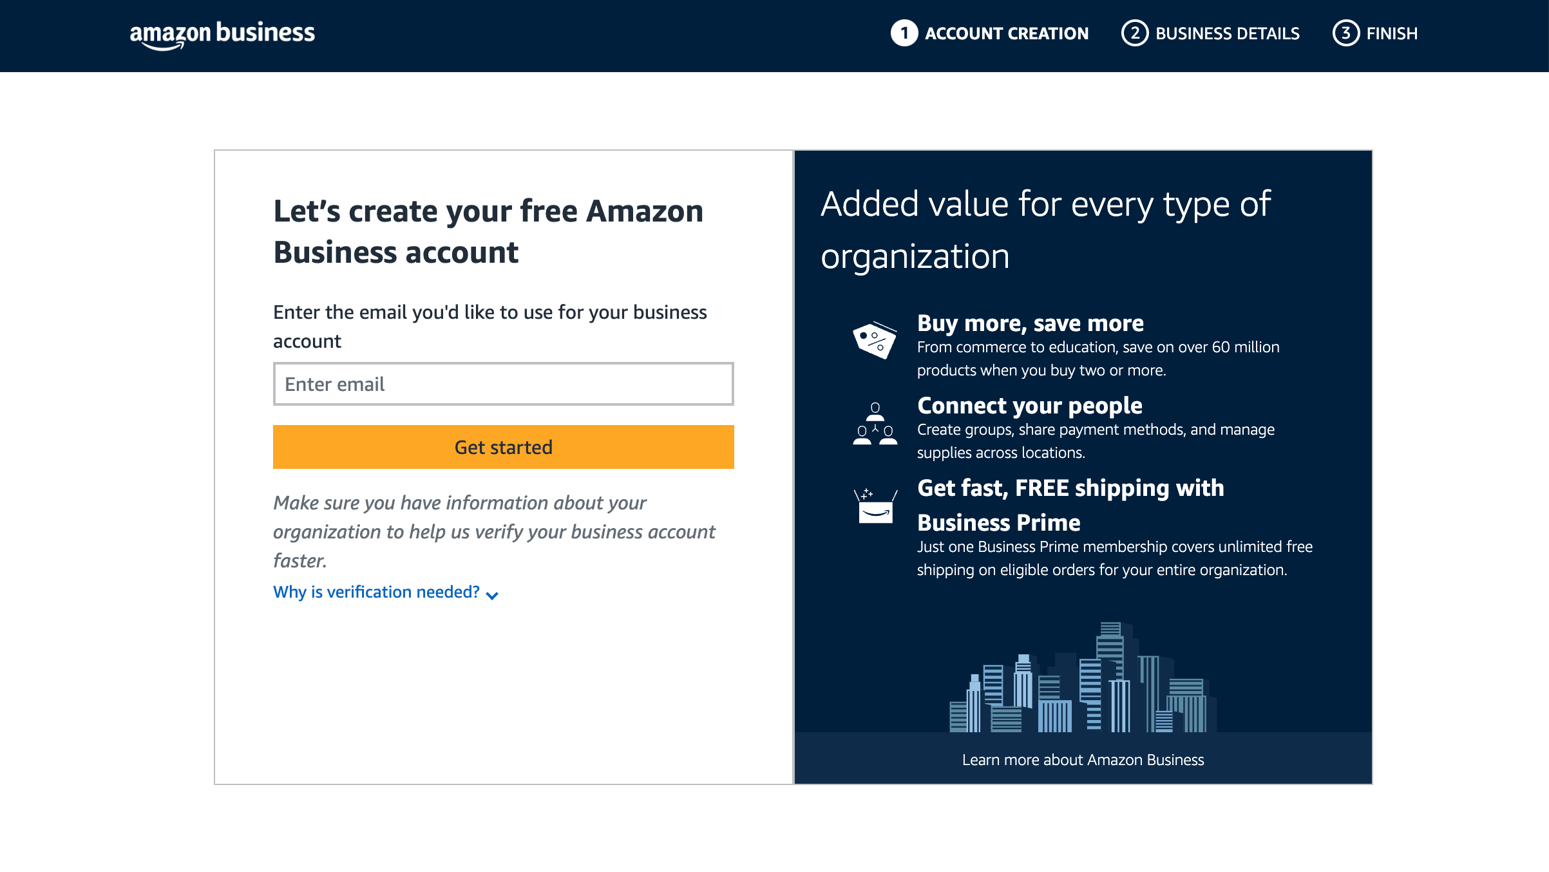Image resolution: width=1549 pixels, height=872 pixels.
Task: Click the price tag discount icon
Action: tap(875, 340)
